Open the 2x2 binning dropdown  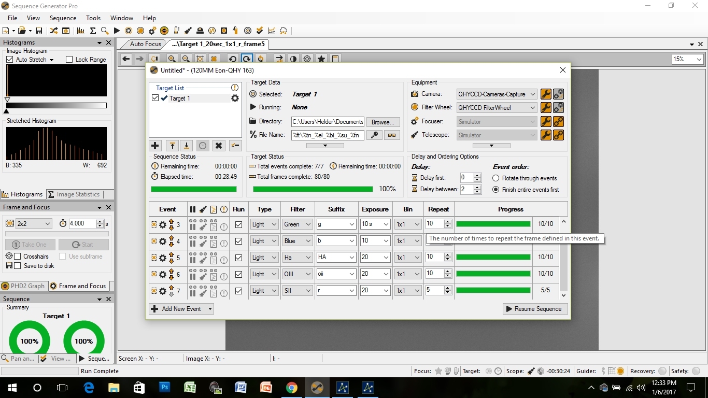tap(47, 224)
